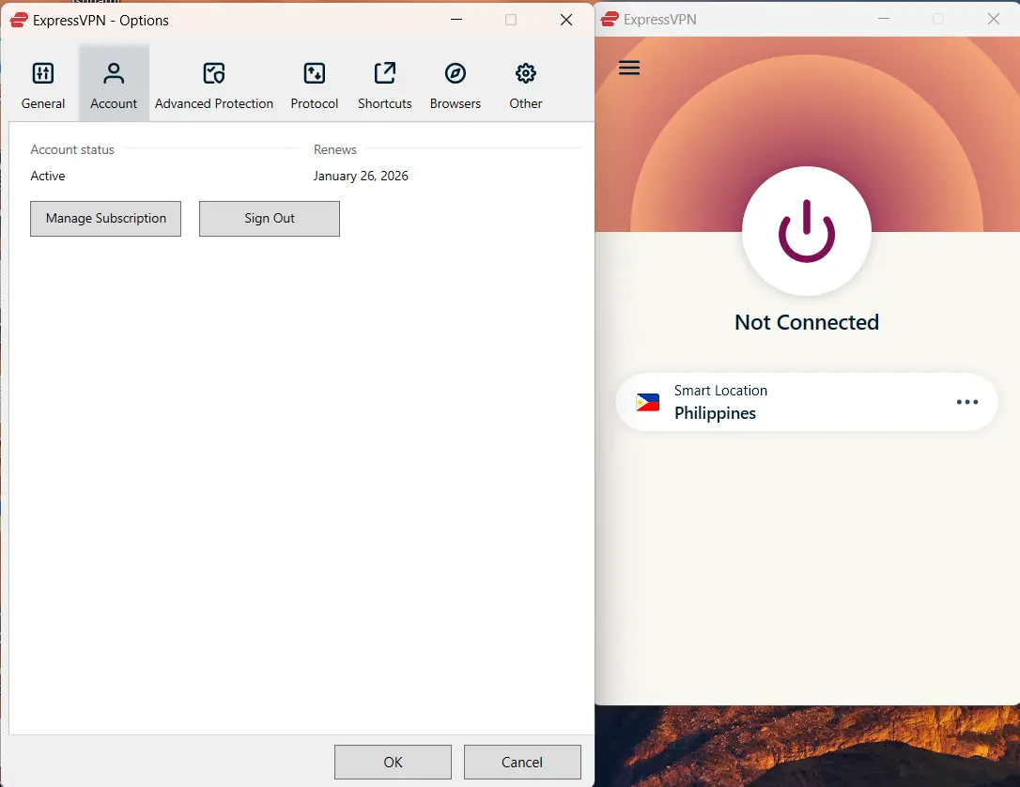Click the January 26, 2026 renewal date

(x=361, y=177)
